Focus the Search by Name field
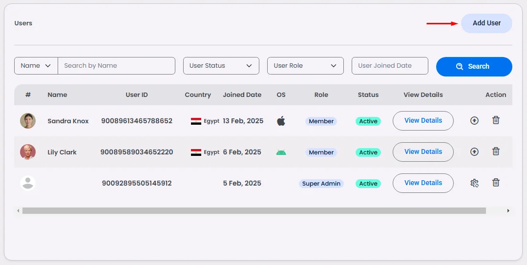Screen dimensions: 527x265 pyautogui.click(x=116, y=66)
